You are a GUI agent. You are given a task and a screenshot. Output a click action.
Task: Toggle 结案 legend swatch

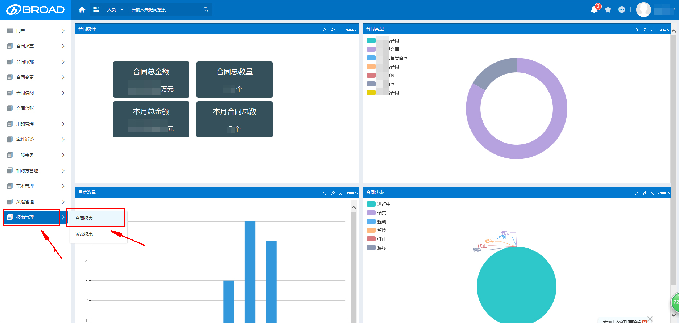[x=371, y=213]
